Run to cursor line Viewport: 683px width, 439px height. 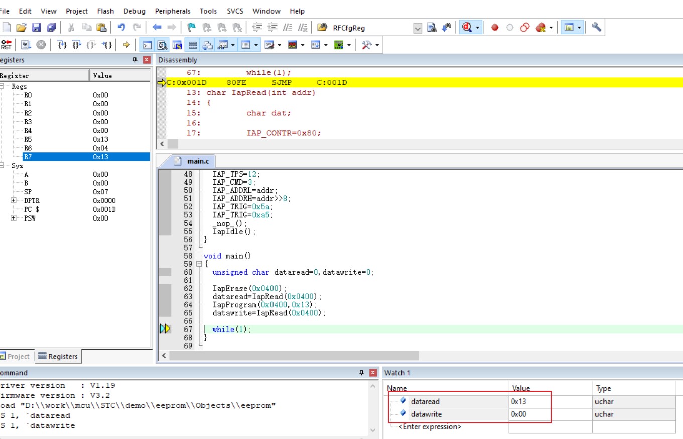click(x=107, y=45)
